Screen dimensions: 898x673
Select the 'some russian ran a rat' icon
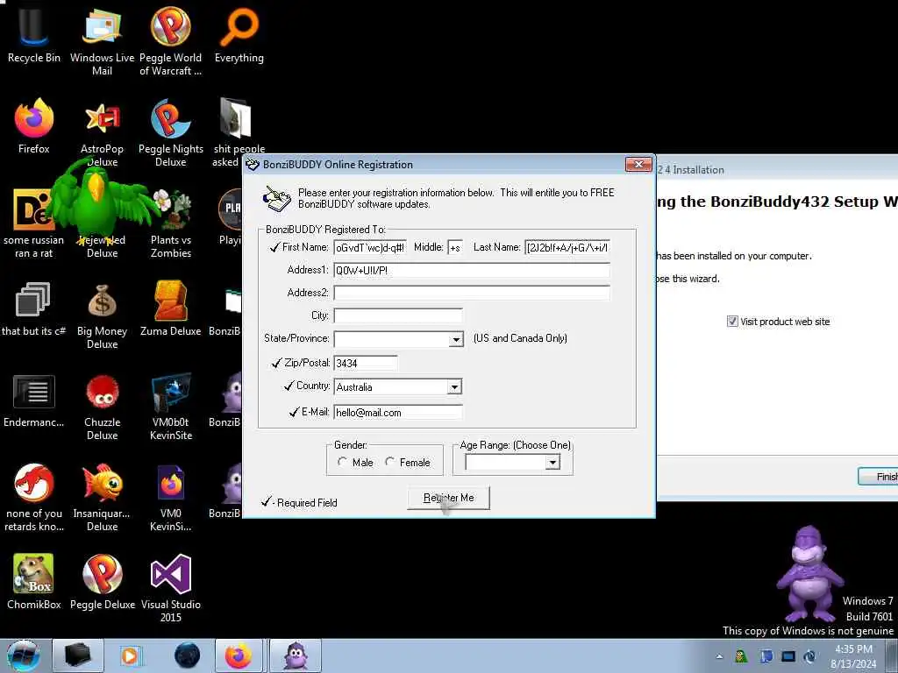(34, 223)
